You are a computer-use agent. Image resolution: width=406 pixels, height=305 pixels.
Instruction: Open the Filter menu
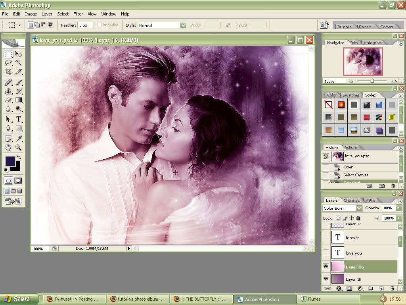[x=78, y=14]
